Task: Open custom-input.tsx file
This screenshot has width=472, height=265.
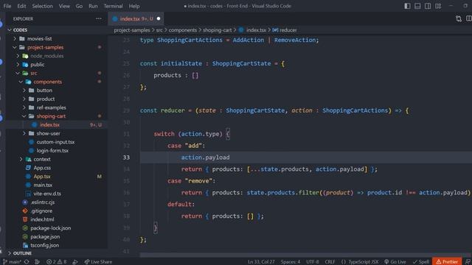Action: pyautogui.click(x=57, y=142)
